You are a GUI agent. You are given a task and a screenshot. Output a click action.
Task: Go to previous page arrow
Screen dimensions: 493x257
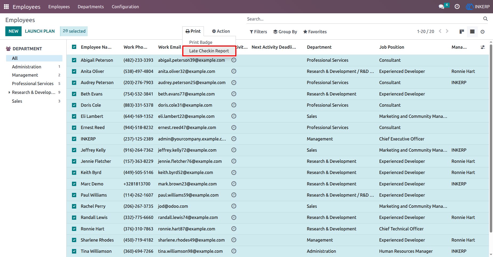[x=440, y=31]
